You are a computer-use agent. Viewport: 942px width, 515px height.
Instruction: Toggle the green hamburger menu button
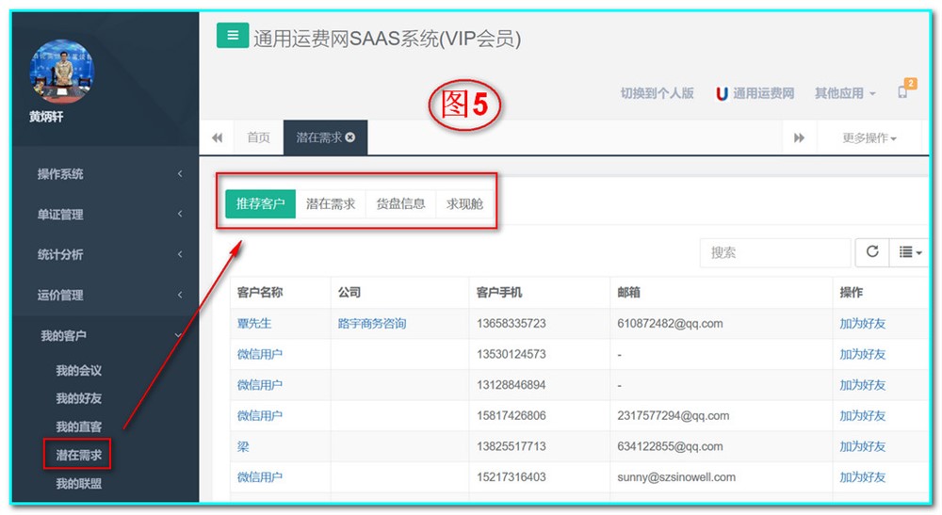coord(233,36)
